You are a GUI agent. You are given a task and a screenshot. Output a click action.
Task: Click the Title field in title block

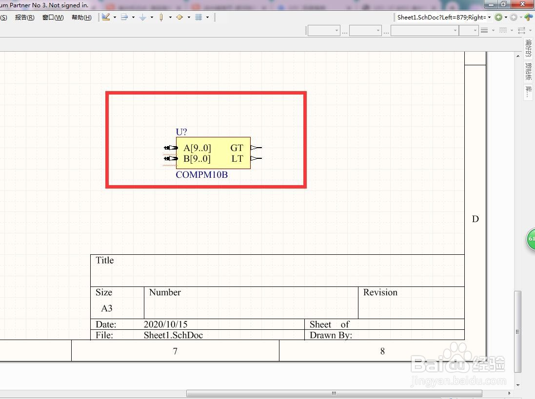click(277, 270)
